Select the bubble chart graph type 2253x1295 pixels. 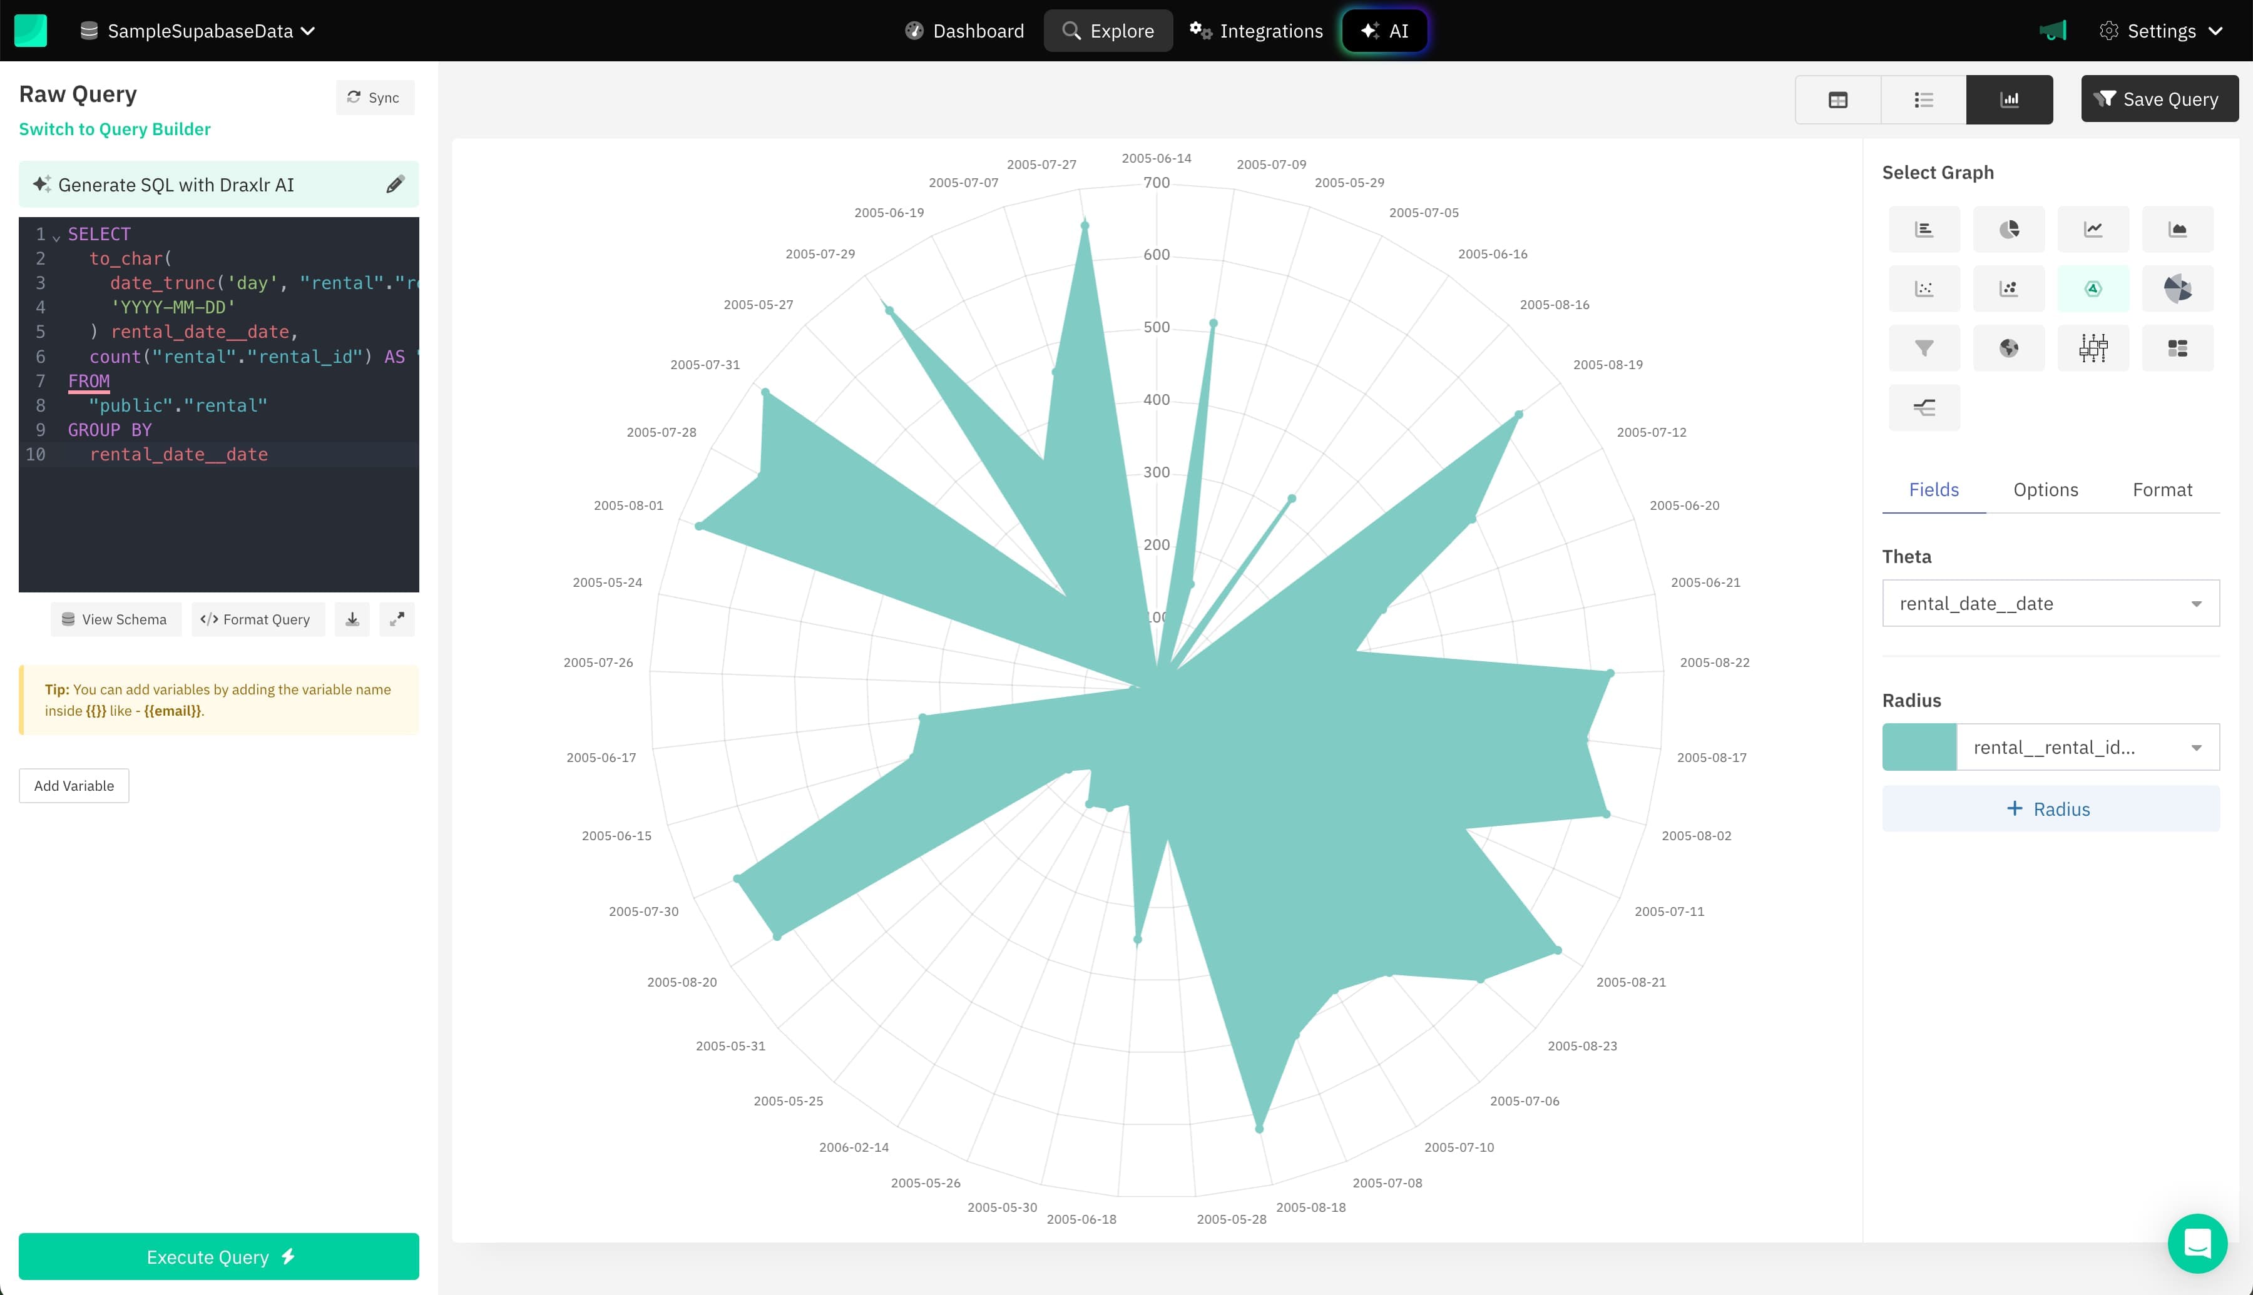tap(2008, 288)
